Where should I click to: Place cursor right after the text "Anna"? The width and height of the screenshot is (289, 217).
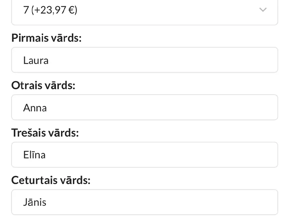47,108
